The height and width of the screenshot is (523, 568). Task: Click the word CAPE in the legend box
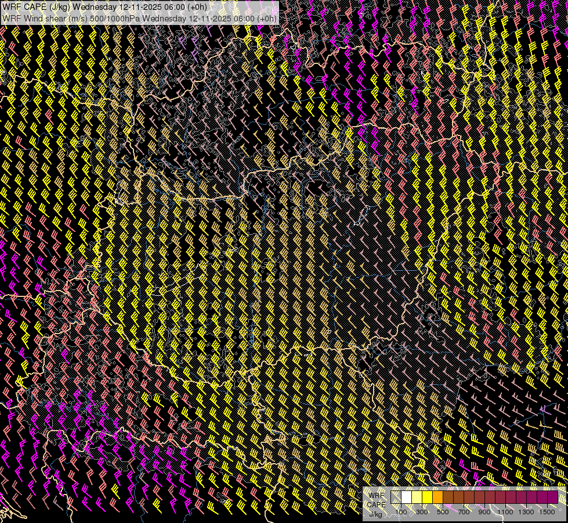click(376, 504)
